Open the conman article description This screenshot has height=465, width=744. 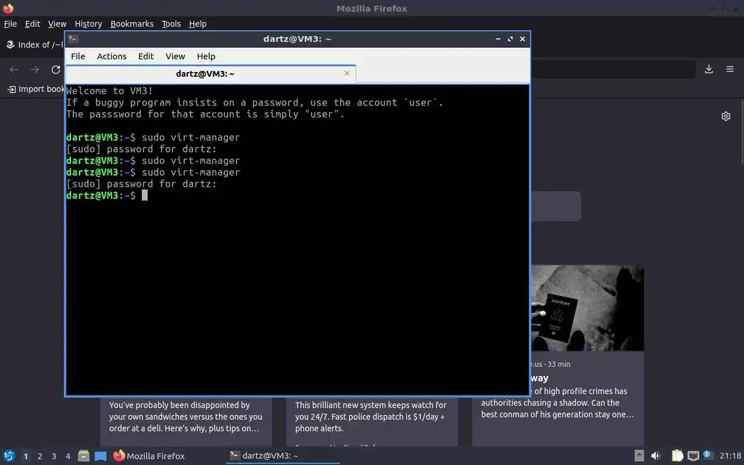click(x=557, y=403)
